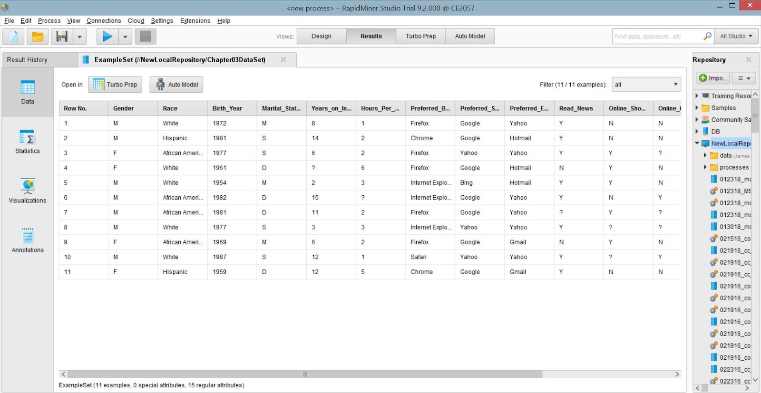The height and width of the screenshot is (393, 761).
Task: Open the run options dropdown arrow
Action: pos(125,37)
